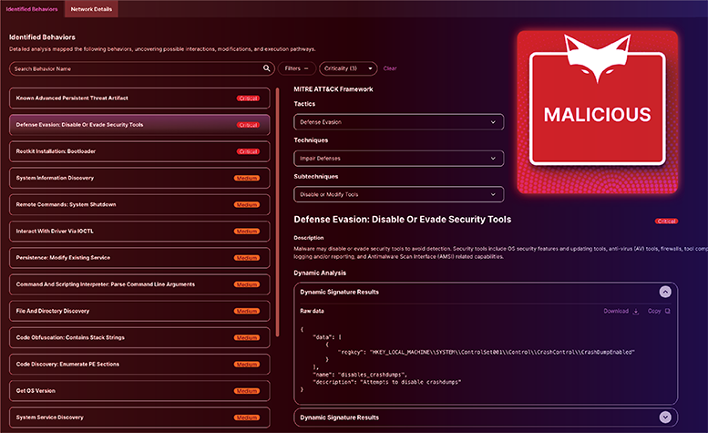The height and width of the screenshot is (433, 708).
Task: Click the "disables_crashdumps" name line
Action: 359,375
